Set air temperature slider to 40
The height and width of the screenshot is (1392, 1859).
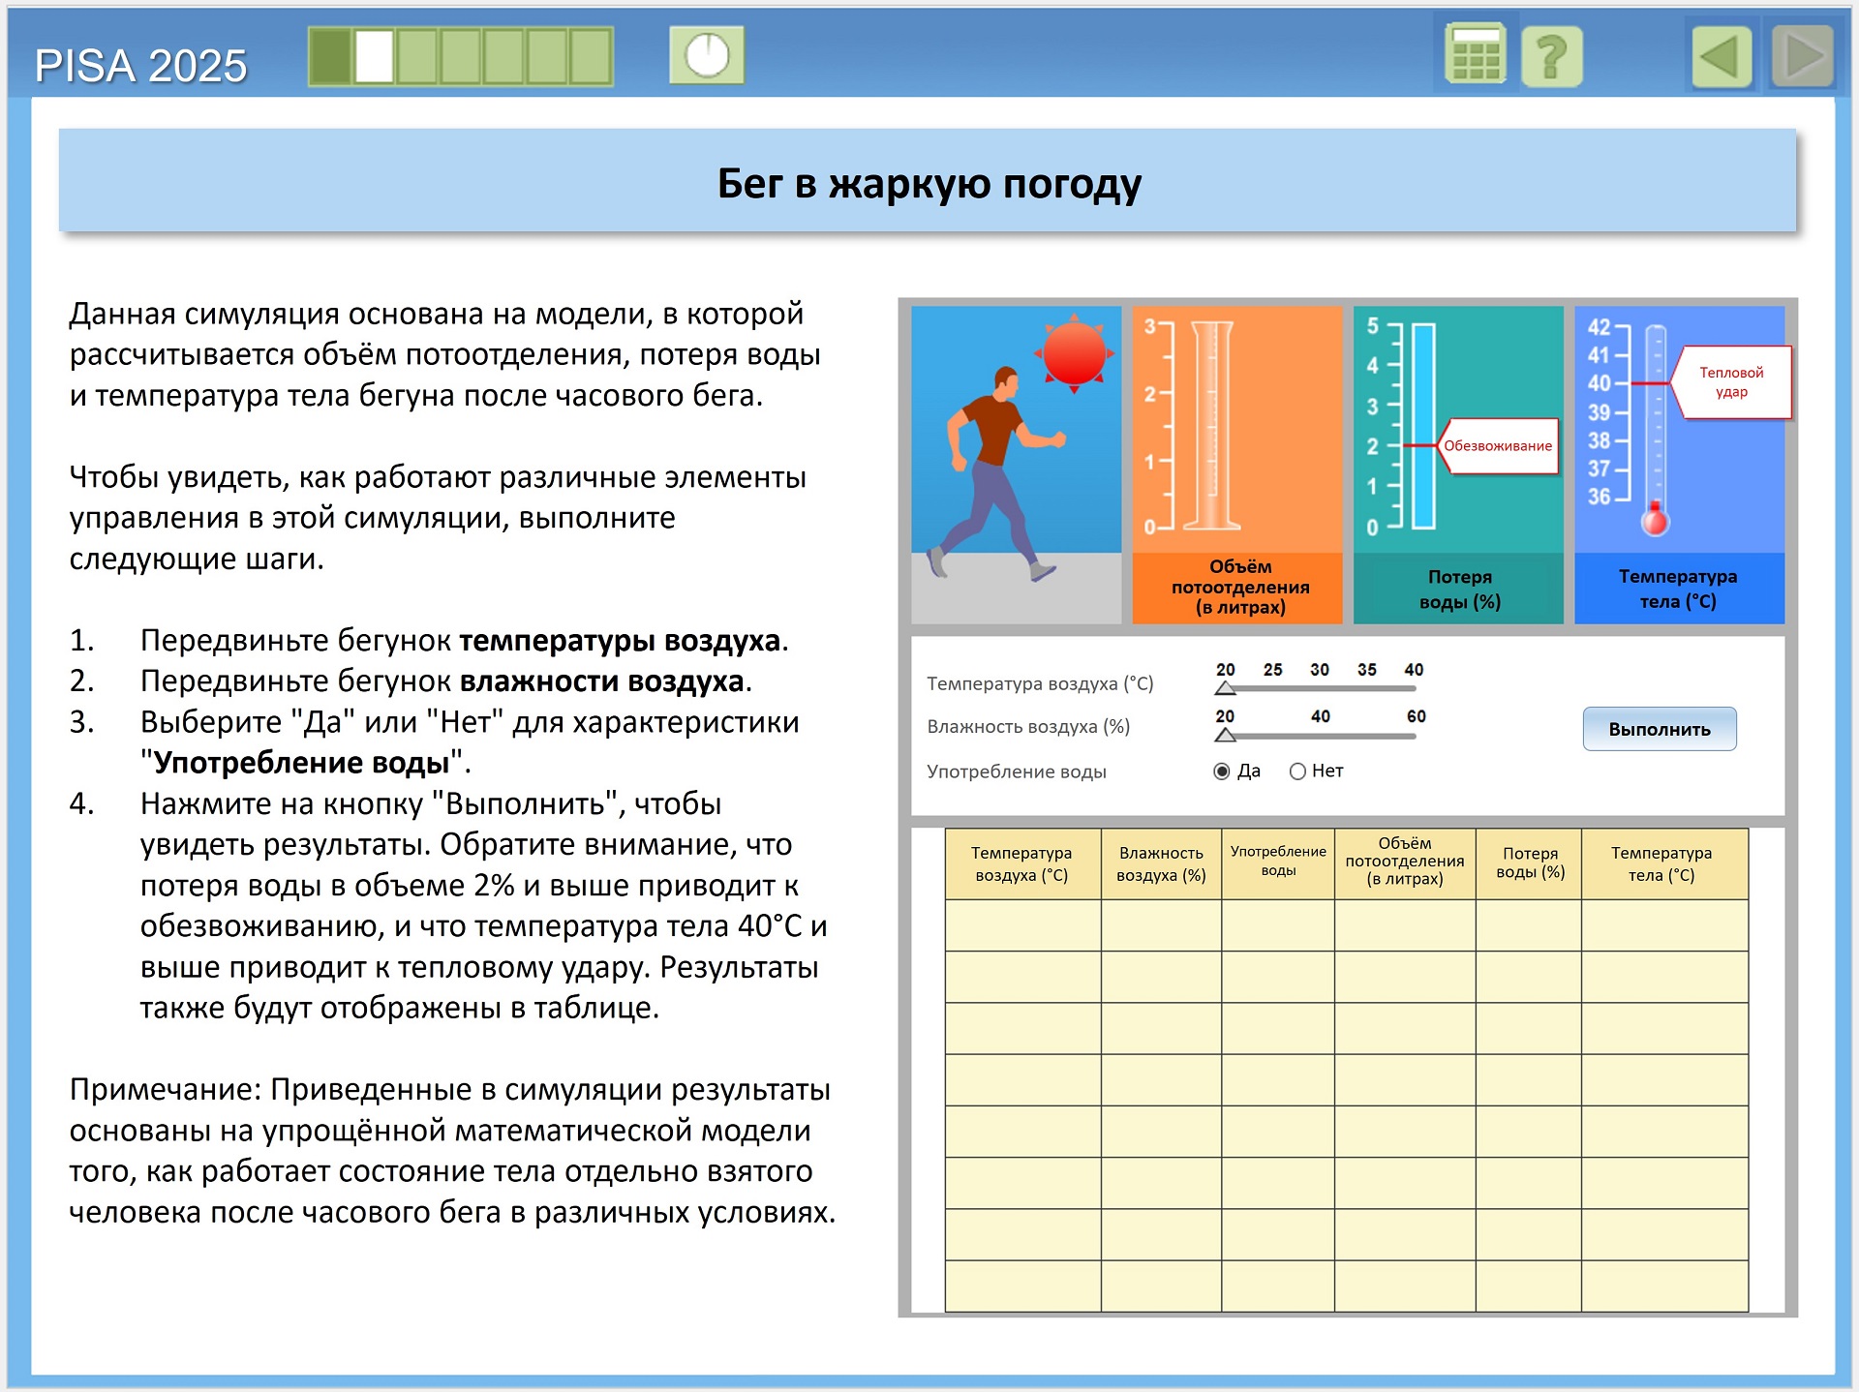click(1414, 688)
